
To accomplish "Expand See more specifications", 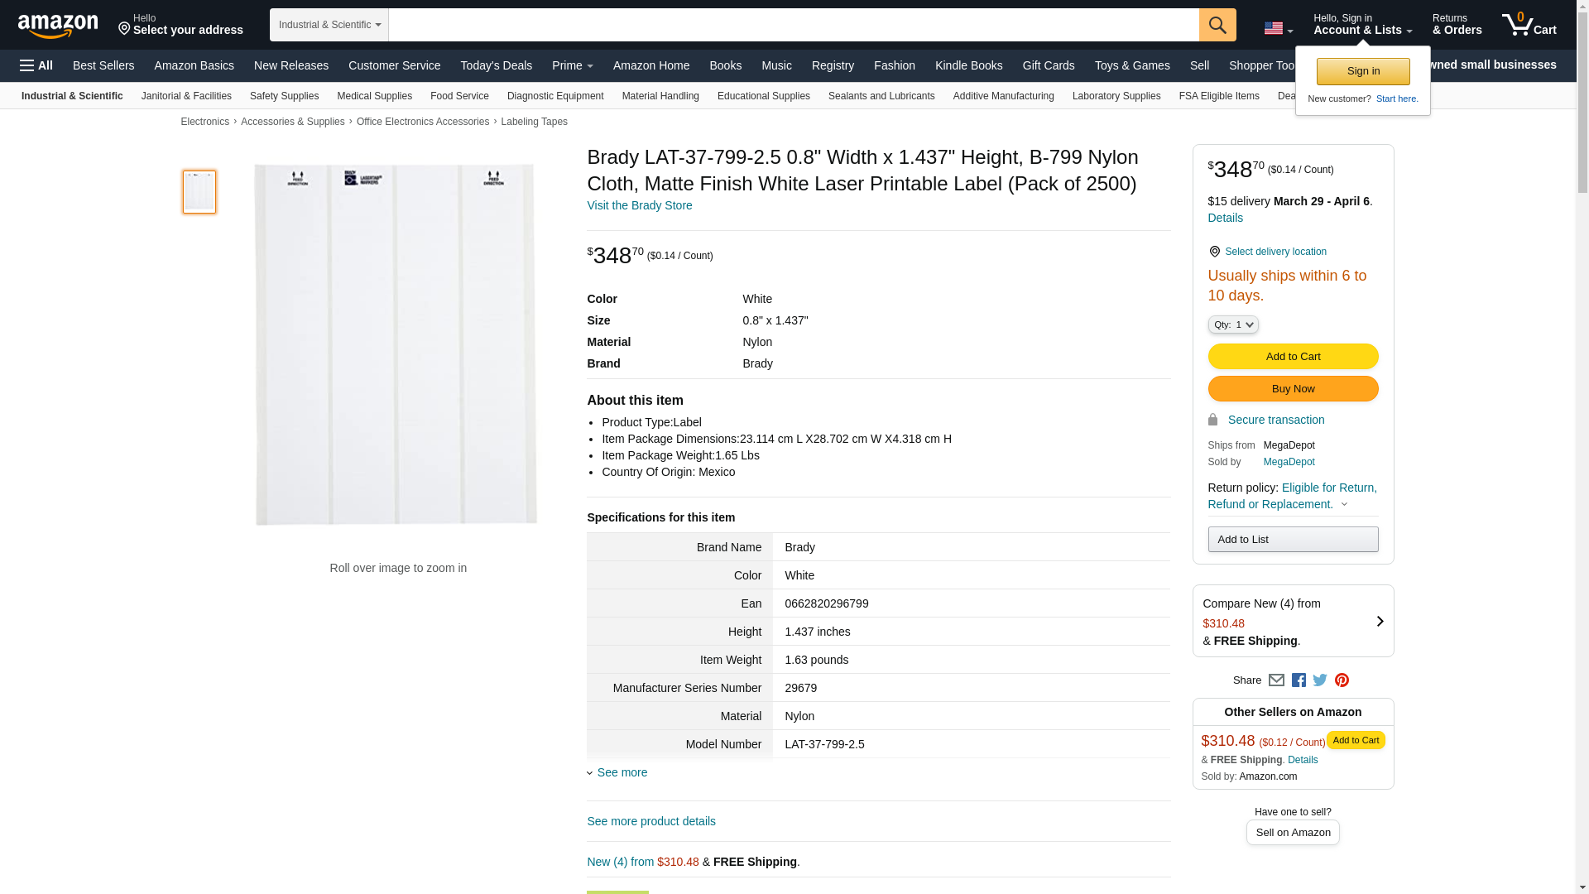I will tap(622, 772).
